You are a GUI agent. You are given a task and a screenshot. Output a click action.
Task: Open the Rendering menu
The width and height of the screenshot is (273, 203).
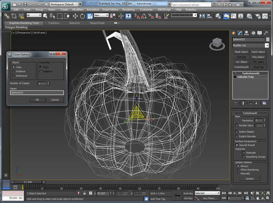tap(128, 9)
